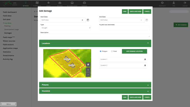The height and width of the screenshot is (107, 190).
Task: Open the End Date calendar picker
Action: [147, 20]
